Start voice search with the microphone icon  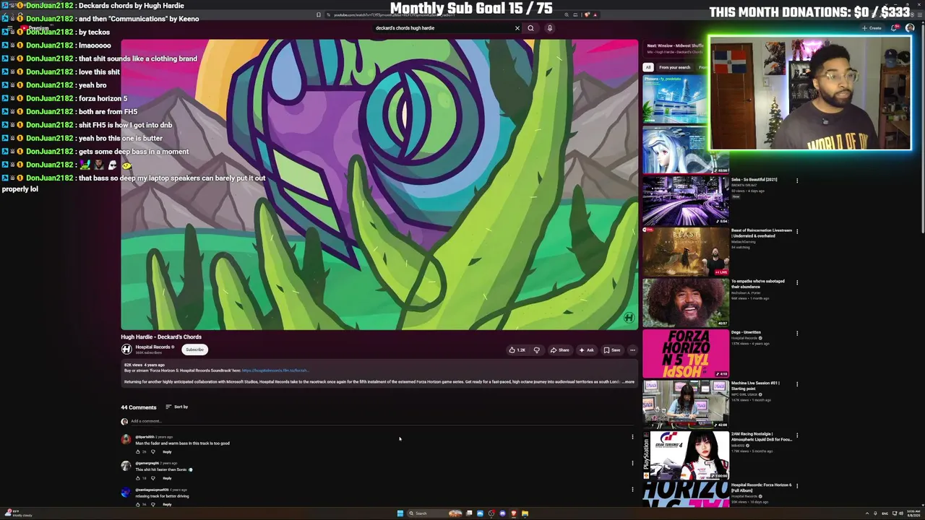[549, 28]
